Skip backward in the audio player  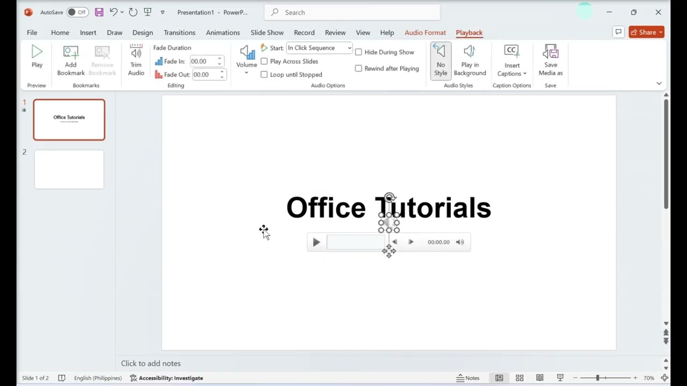click(x=394, y=242)
